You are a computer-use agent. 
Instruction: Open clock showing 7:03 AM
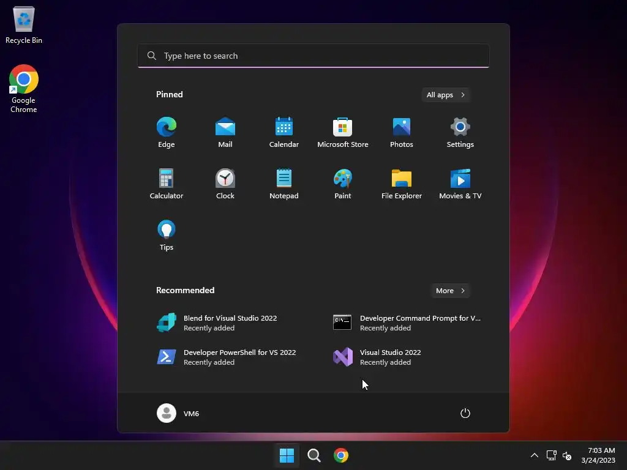point(598,455)
